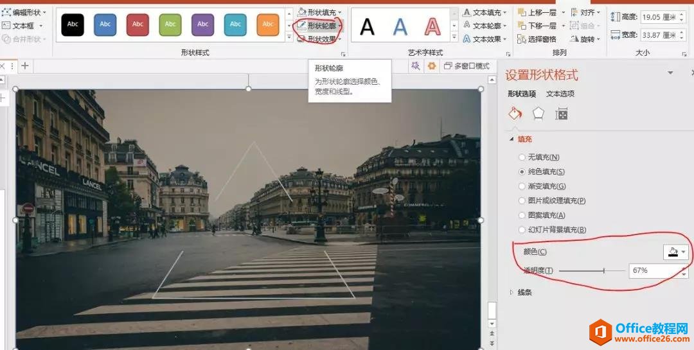
Task: Select the 无填充(N) radio option
Action: click(x=522, y=157)
